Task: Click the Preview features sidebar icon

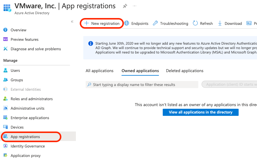Action: tap(5, 39)
